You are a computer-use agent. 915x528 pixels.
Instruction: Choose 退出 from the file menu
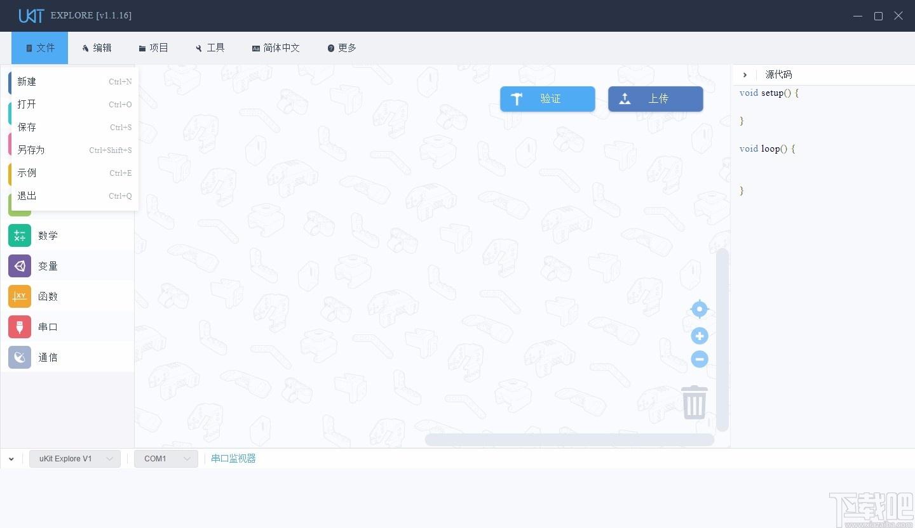click(75, 196)
